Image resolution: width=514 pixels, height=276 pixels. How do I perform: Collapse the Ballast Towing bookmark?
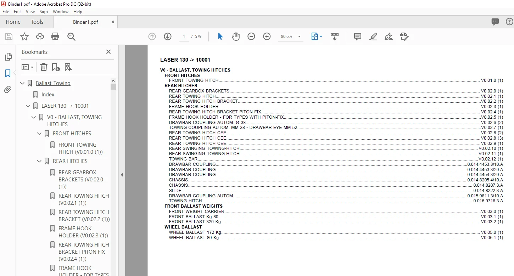[x=23, y=83]
